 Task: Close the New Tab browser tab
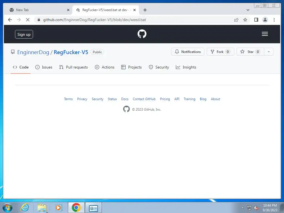[x=68, y=10]
